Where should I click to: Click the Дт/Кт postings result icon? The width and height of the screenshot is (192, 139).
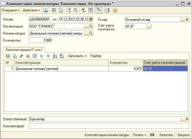click(84, 10)
